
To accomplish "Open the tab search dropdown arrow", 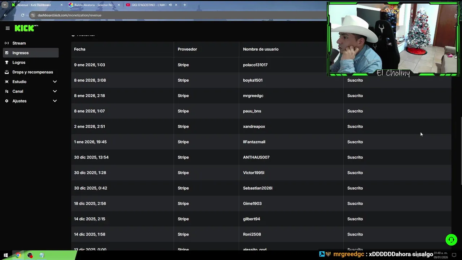I will coord(5,5).
